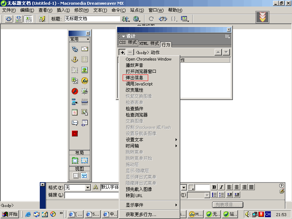Click the Flash insert icon
Screen dimensions: 292x219
coord(75,91)
